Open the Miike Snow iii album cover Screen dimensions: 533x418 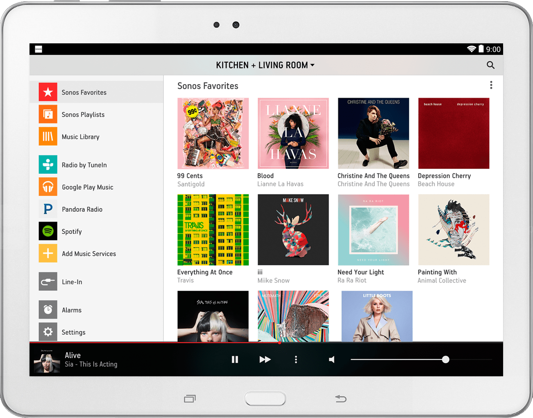coord(293,230)
